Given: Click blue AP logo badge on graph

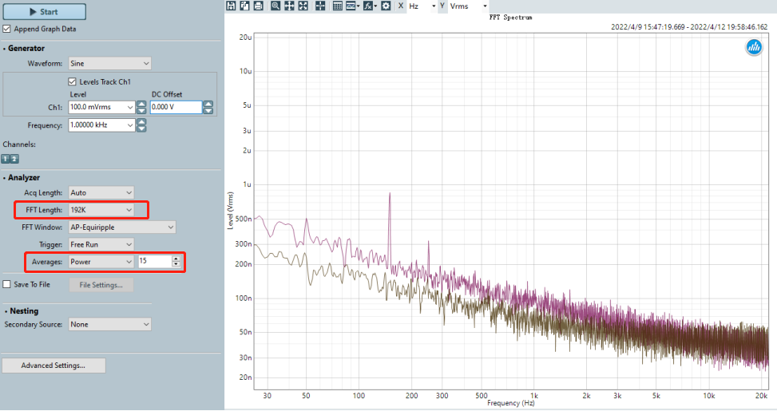Looking at the screenshot, I should (x=754, y=48).
